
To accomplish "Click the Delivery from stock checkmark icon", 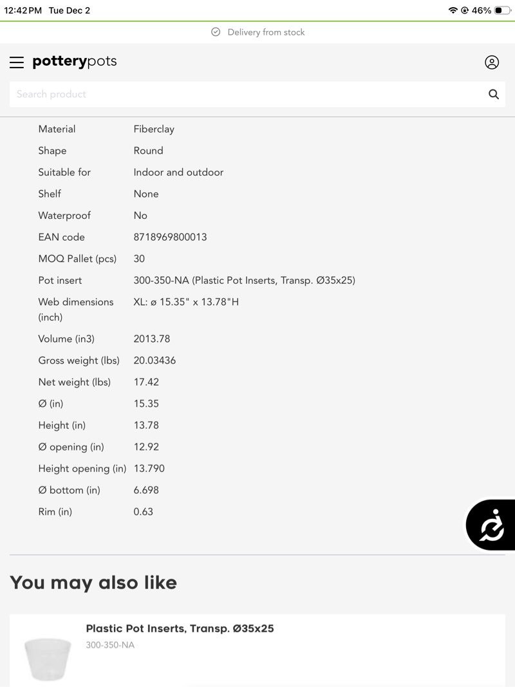I will [x=216, y=32].
